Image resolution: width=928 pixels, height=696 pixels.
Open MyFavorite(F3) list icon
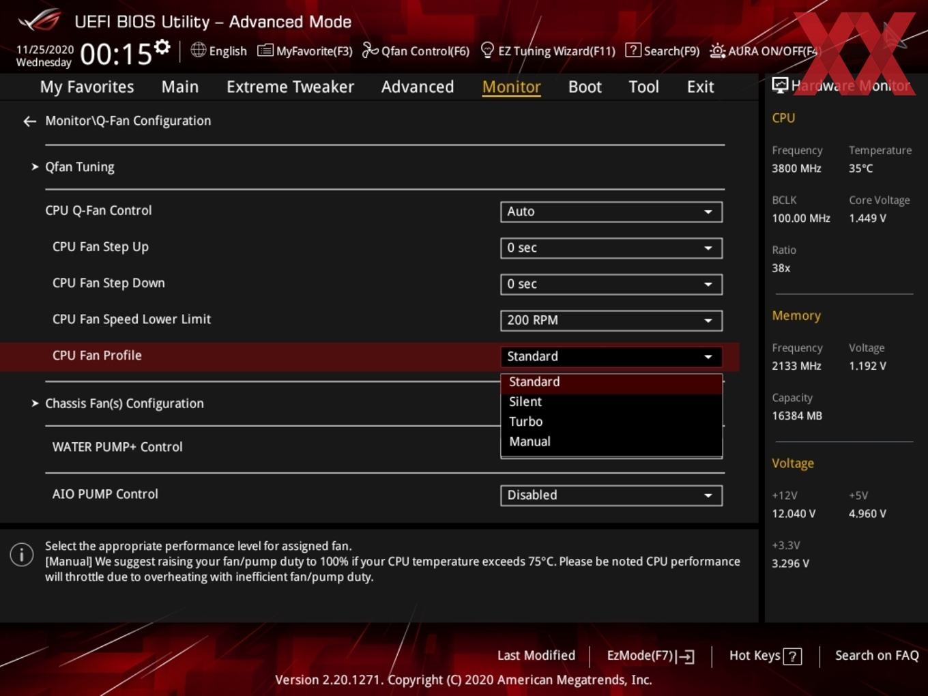pos(265,50)
